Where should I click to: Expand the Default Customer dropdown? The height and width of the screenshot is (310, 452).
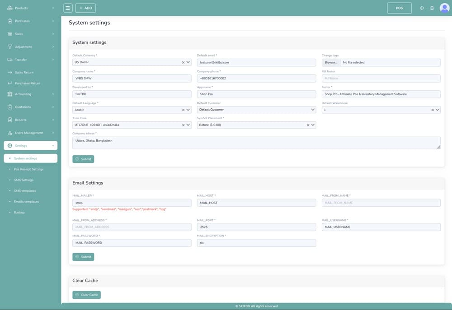[x=313, y=110]
